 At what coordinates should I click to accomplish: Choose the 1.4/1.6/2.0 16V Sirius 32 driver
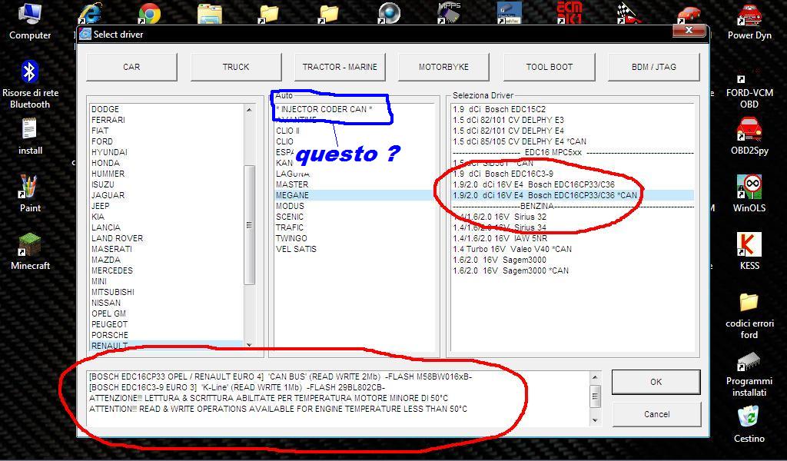[x=500, y=217]
